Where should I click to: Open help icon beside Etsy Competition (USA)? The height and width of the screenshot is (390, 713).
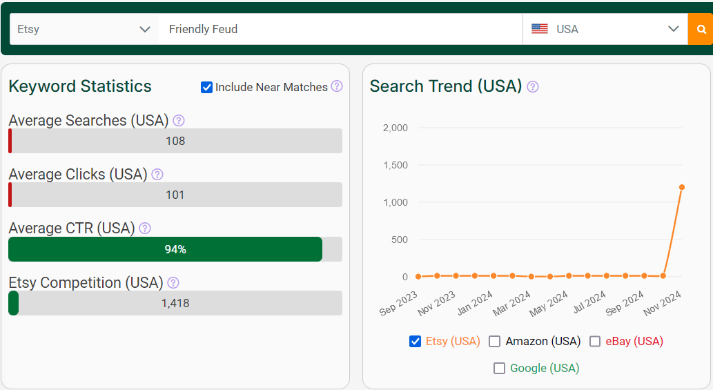pos(173,283)
